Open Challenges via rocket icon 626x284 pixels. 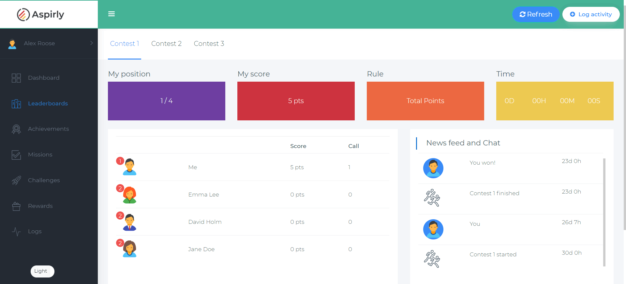pos(16,180)
